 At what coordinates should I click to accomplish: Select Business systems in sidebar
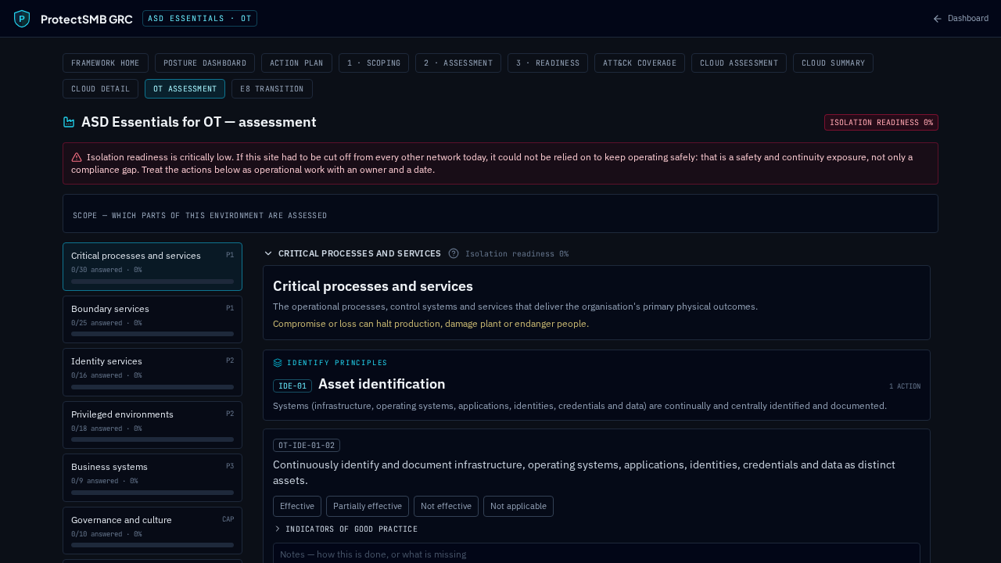pyautogui.click(x=152, y=478)
